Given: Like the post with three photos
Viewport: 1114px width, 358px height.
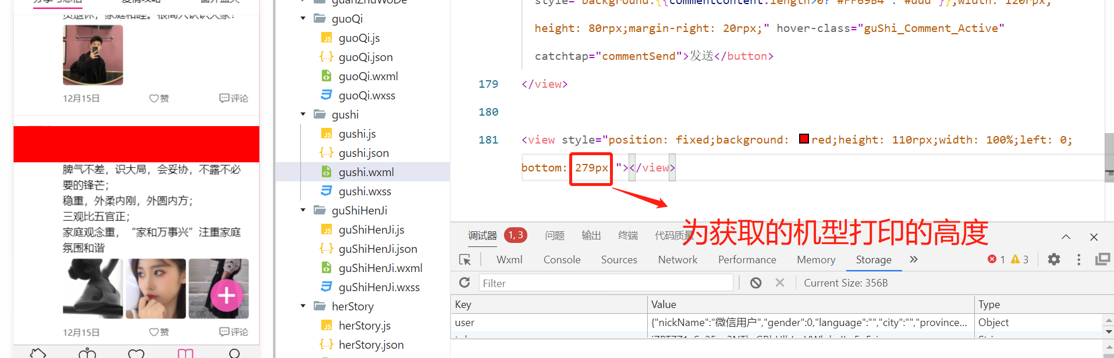Looking at the screenshot, I should 159,332.
